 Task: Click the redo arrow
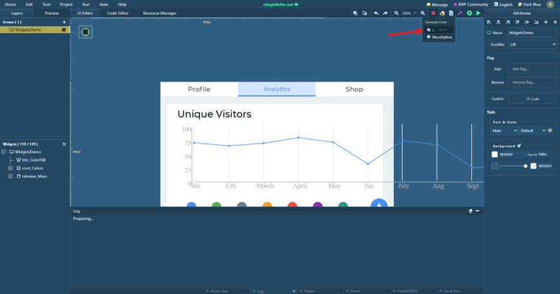(385, 13)
